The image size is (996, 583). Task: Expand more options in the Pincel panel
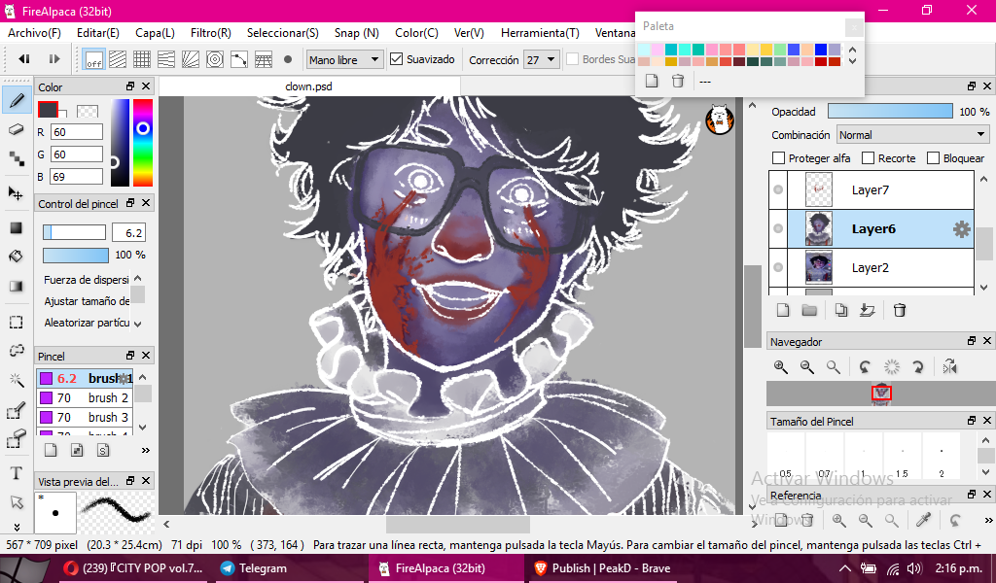146,451
